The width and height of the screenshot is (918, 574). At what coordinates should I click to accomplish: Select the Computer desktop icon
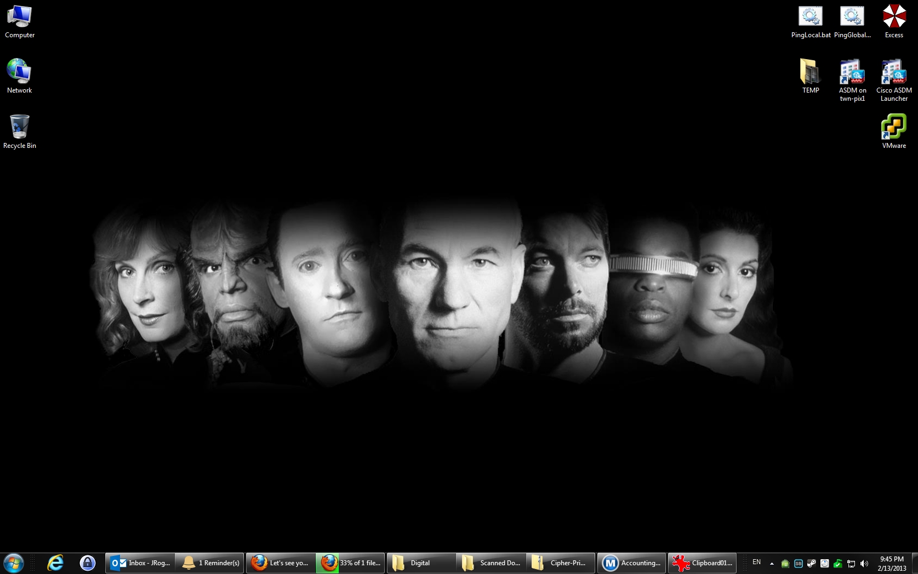20,22
